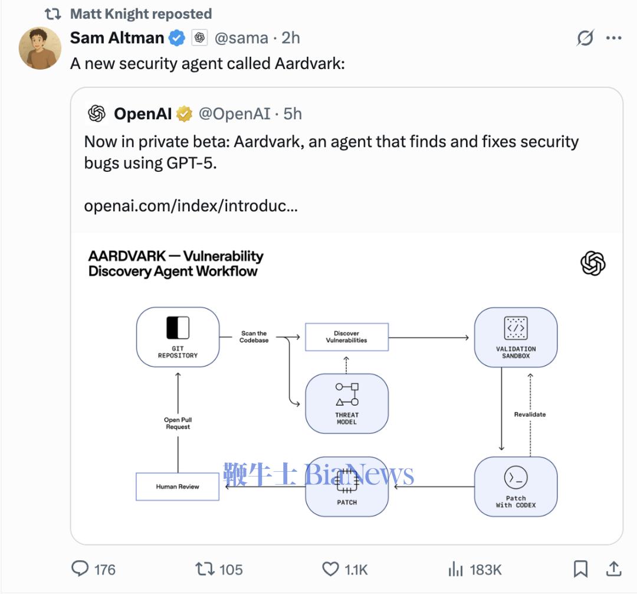
Task: Open the openai.com/index/introduc… link
Action: click(x=191, y=205)
